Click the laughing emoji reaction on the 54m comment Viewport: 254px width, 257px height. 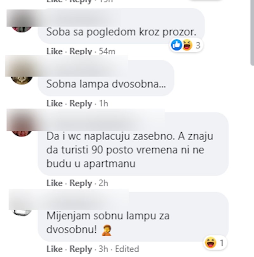pos(187,45)
